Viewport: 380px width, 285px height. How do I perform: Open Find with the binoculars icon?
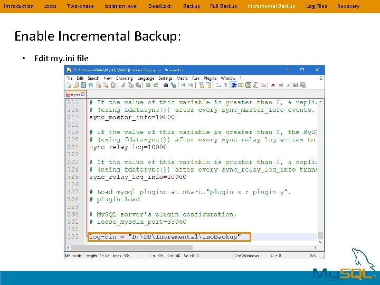tap(166, 85)
